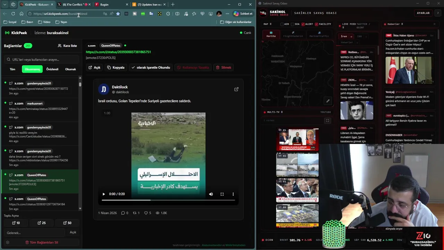Select the Okumak filter tab
Screen dimensions: 444x250
click(x=70, y=69)
